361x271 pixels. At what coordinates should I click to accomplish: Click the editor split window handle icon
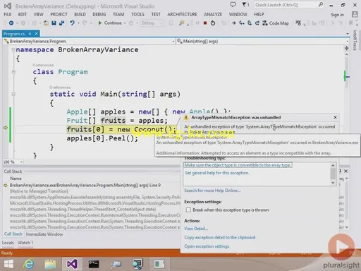tap(347, 48)
